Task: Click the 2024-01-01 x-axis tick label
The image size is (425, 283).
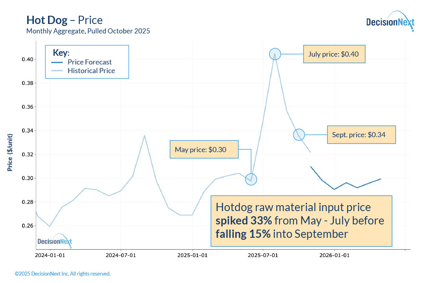Action: (x=50, y=255)
